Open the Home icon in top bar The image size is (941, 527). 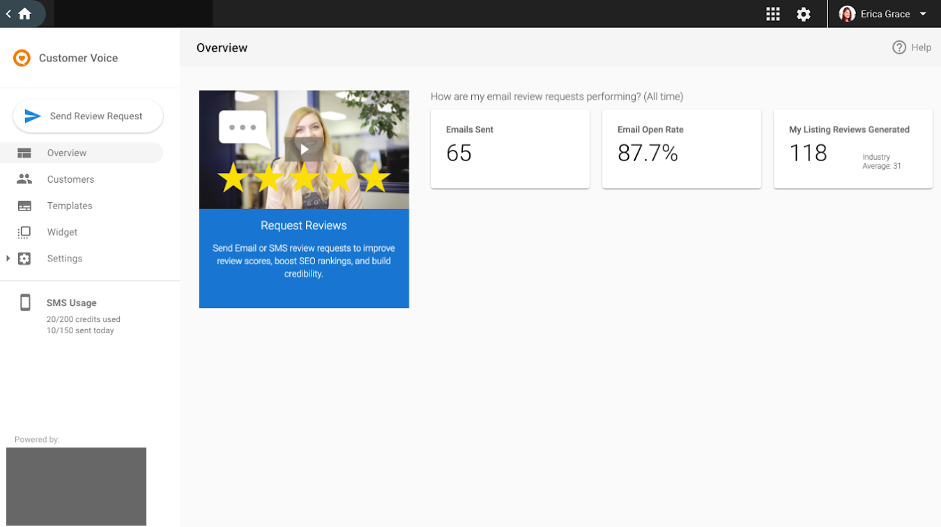25,14
